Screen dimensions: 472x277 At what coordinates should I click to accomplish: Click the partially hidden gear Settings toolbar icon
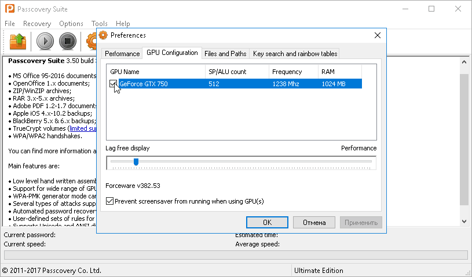91,41
